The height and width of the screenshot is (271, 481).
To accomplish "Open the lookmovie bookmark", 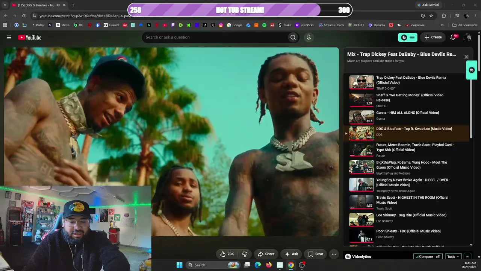I will (415, 25).
